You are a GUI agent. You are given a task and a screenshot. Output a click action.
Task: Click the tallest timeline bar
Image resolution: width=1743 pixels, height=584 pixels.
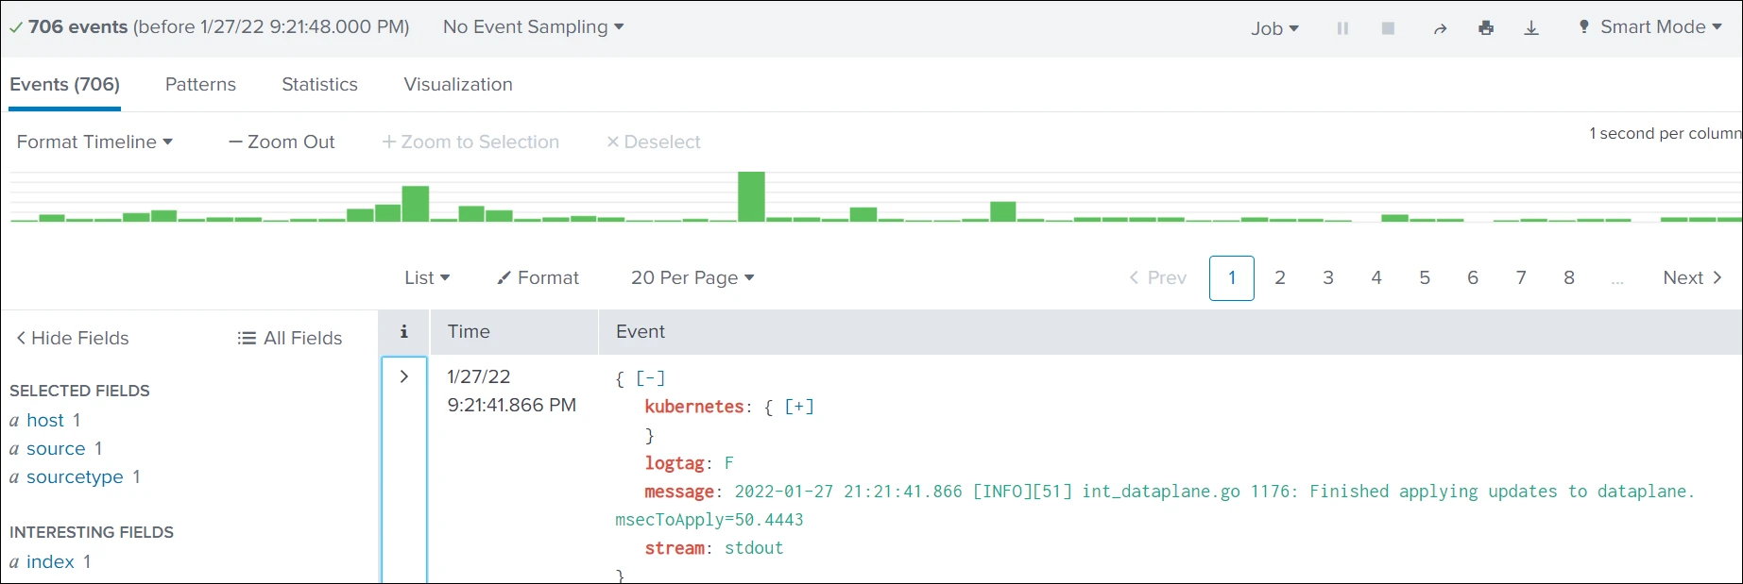click(751, 196)
